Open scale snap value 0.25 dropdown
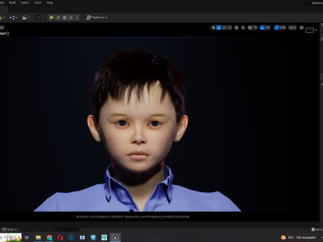 tap(283, 28)
